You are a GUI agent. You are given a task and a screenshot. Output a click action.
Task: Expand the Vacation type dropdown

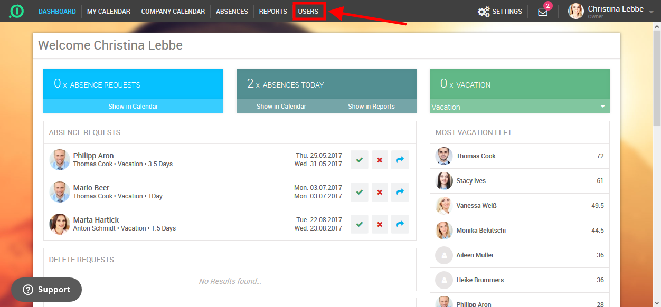tap(602, 107)
